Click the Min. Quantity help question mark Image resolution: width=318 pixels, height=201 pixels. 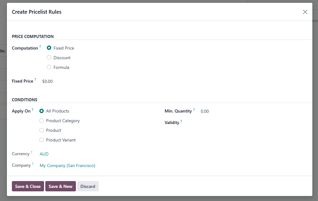pos(194,110)
